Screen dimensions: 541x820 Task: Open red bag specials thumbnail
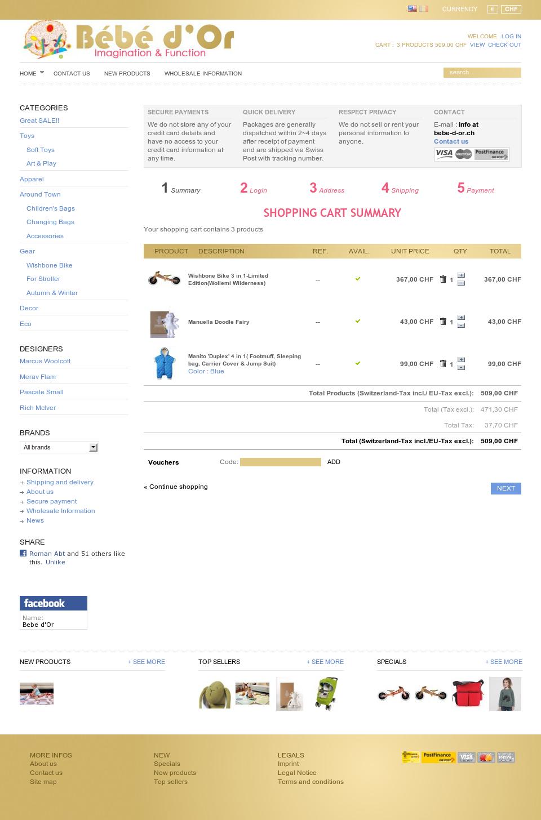(x=468, y=694)
